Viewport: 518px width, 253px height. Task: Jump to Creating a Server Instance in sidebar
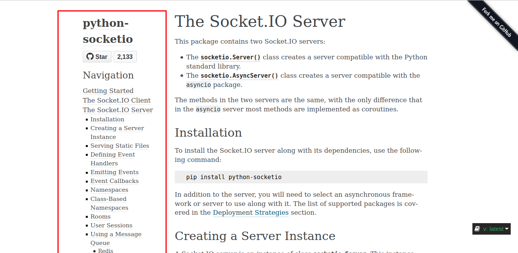click(x=117, y=132)
